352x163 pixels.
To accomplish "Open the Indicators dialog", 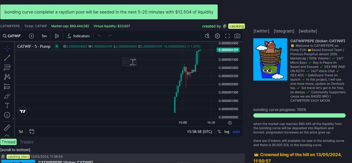I will click(78, 36).
